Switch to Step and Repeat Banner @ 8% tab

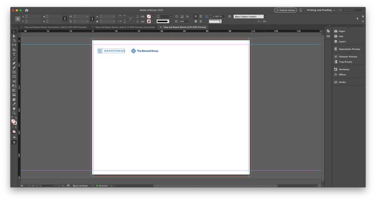[x=184, y=27]
